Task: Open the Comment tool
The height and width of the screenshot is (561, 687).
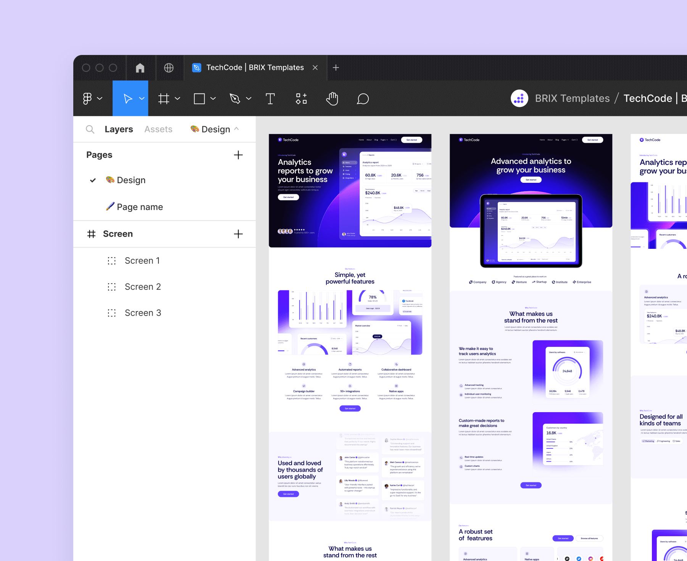Action: pos(363,98)
